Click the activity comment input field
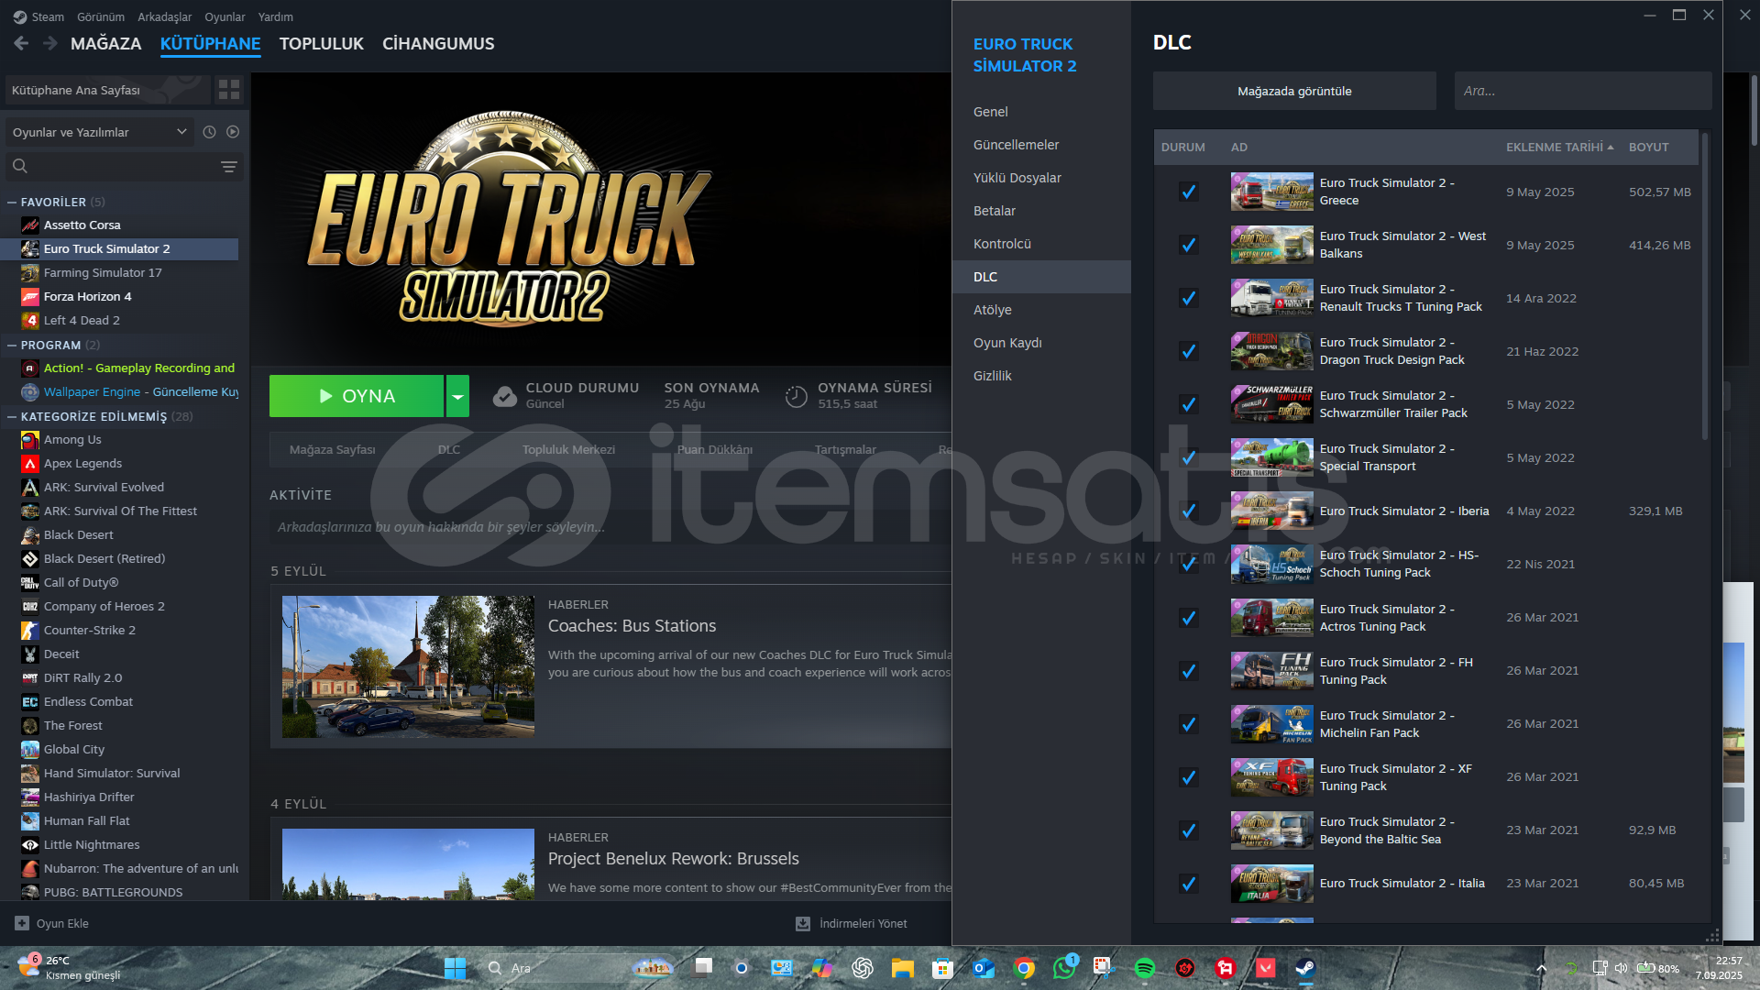The height and width of the screenshot is (990, 1760). [x=612, y=527]
